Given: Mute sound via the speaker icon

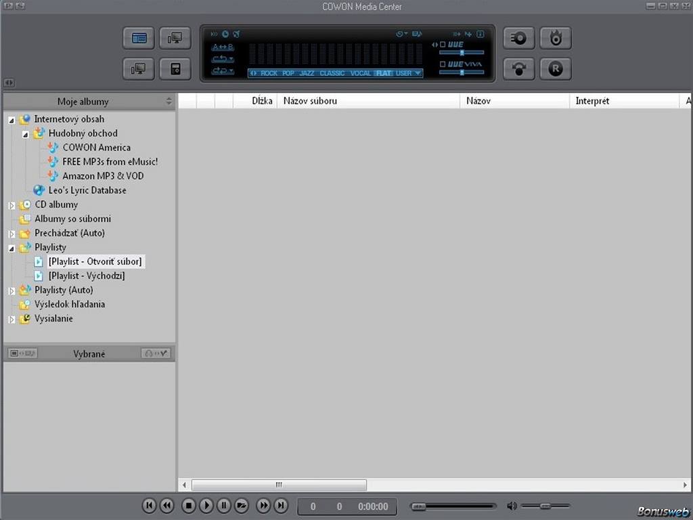Looking at the screenshot, I should coord(512,506).
